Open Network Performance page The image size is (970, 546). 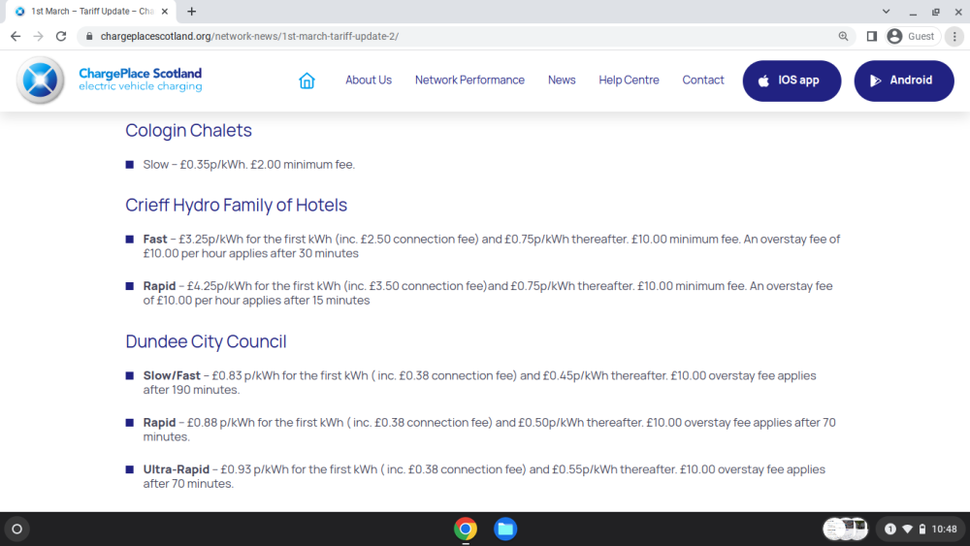(469, 80)
